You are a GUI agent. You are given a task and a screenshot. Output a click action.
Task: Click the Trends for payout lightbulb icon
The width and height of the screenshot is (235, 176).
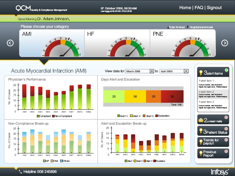[x=201, y=142]
